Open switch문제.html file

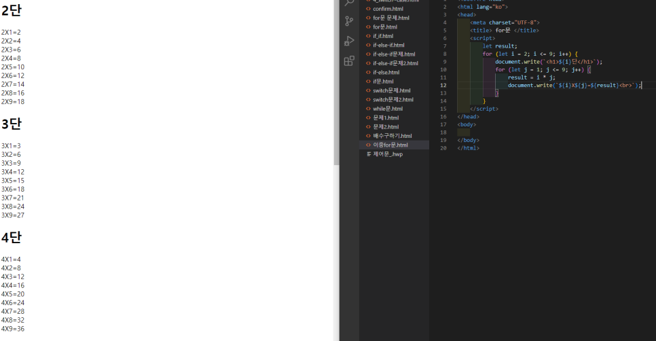(x=392, y=90)
